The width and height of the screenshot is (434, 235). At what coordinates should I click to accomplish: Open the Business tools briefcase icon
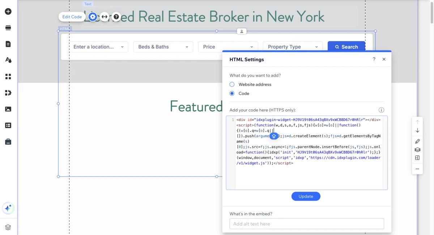point(8,142)
